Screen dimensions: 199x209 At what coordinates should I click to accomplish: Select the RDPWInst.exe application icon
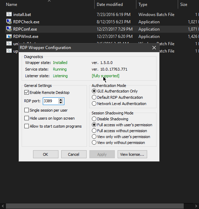[x=9, y=36]
